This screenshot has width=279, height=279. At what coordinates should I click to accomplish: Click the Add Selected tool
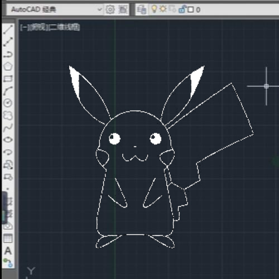point(8,263)
